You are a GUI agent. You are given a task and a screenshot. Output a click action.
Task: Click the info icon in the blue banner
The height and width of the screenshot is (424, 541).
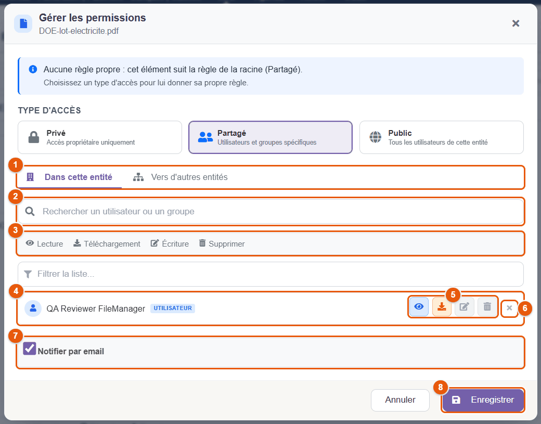(33, 69)
